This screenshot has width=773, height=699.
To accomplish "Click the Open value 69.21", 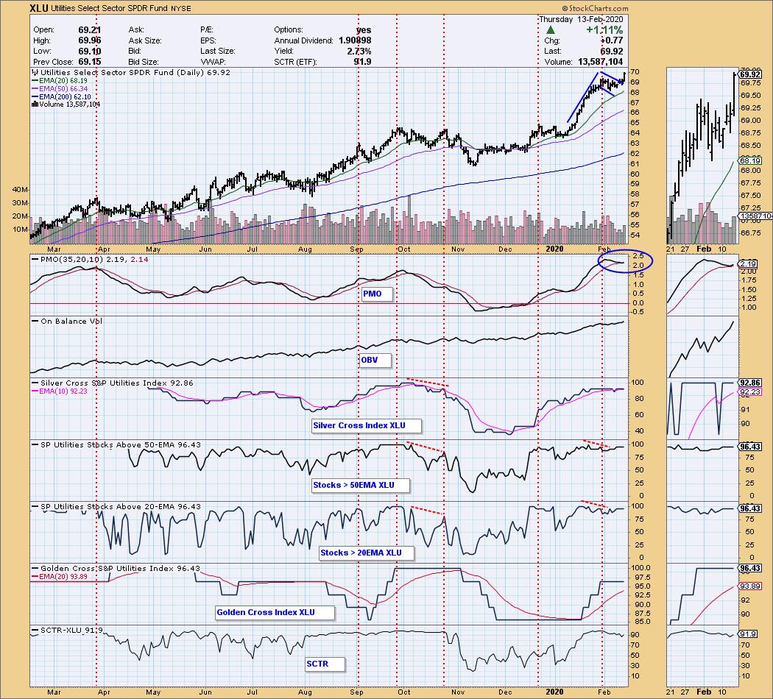I will pyautogui.click(x=89, y=30).
